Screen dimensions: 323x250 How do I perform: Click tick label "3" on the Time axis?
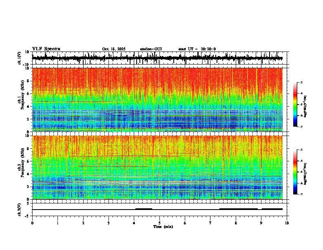(108, 223)
